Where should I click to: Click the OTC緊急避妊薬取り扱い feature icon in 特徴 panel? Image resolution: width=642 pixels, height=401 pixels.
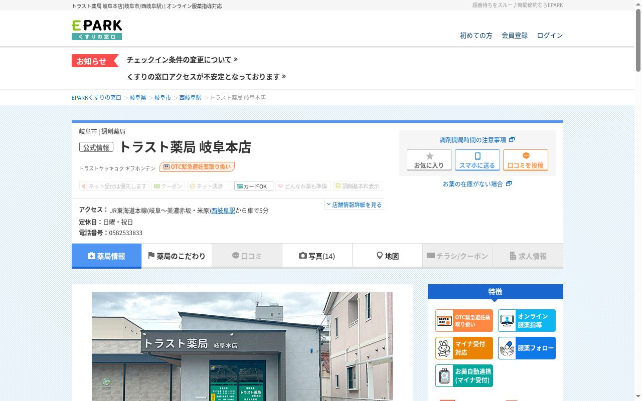[464, 321]
